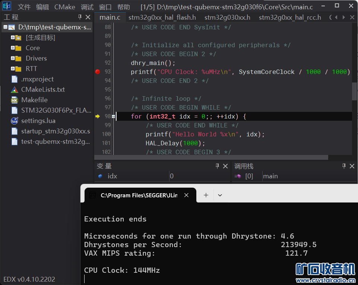This screenshot has height=285, width=358.
Task: Click the Makefile MK icon
Action: [x=15, y=100]
